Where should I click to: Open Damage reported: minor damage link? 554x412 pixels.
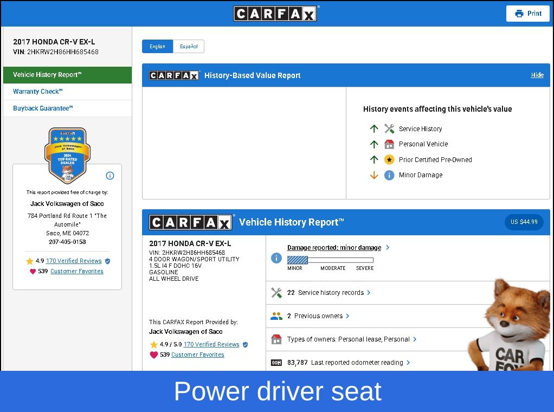tap(334, 248)
